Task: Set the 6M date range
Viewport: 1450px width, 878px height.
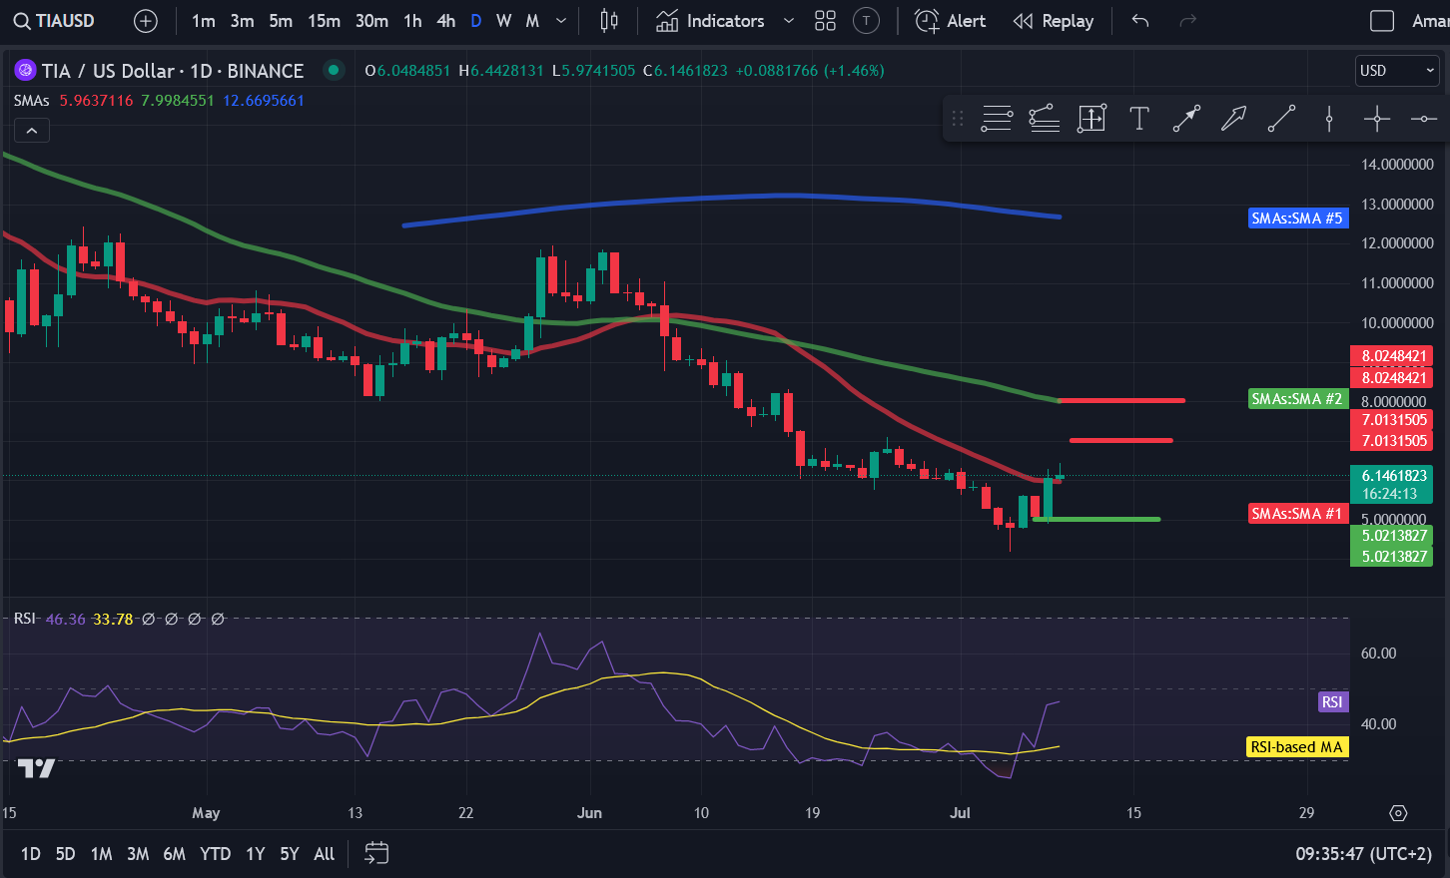Action: pyautogui.click(x=174, y=854)
